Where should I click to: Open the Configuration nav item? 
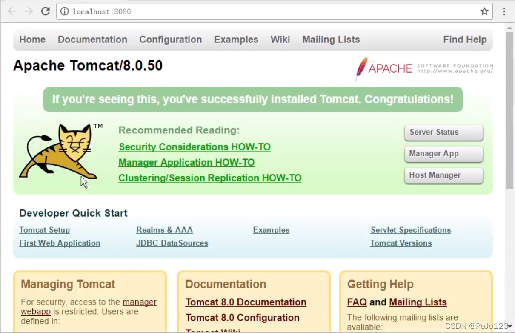pos(171,40)
